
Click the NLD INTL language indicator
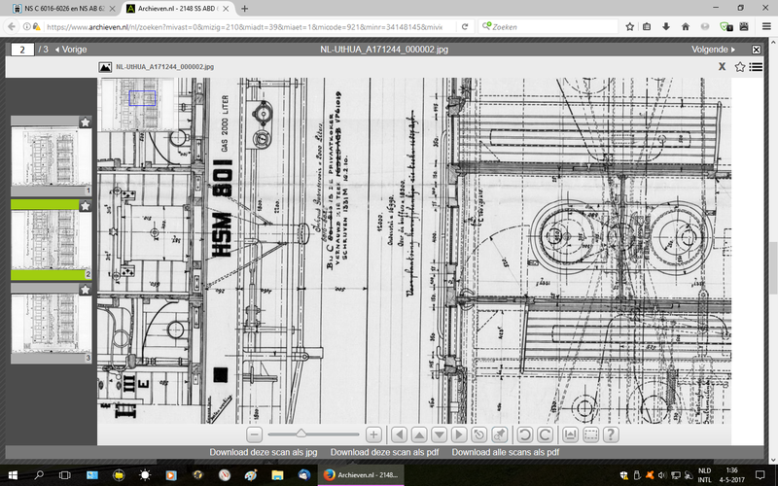pos(704,475)
